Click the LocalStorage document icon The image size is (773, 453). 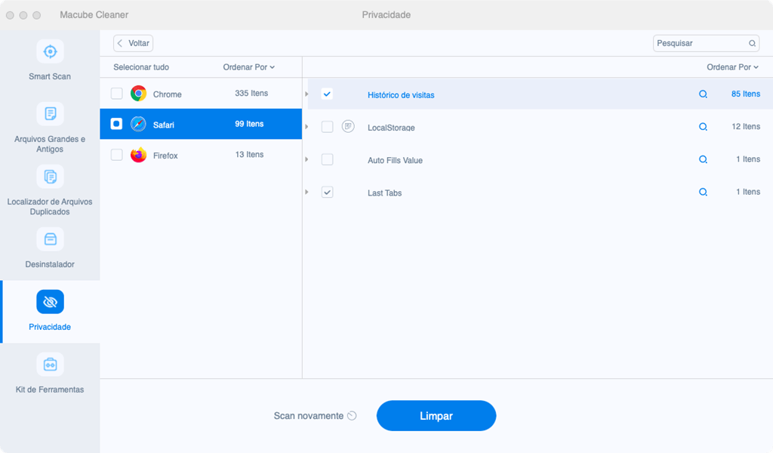click(348, 127)
